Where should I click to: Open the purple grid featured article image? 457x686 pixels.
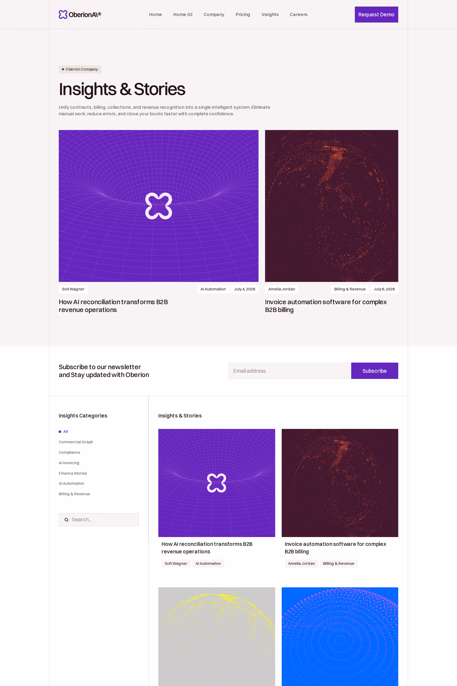point(159,206)
